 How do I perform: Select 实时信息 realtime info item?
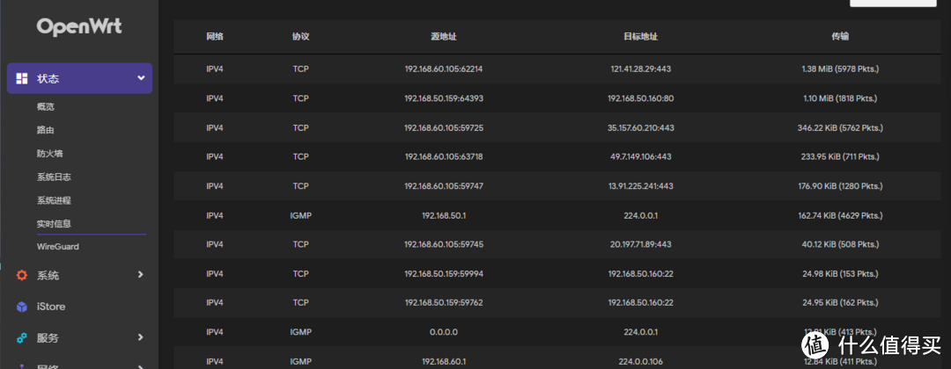54,224
